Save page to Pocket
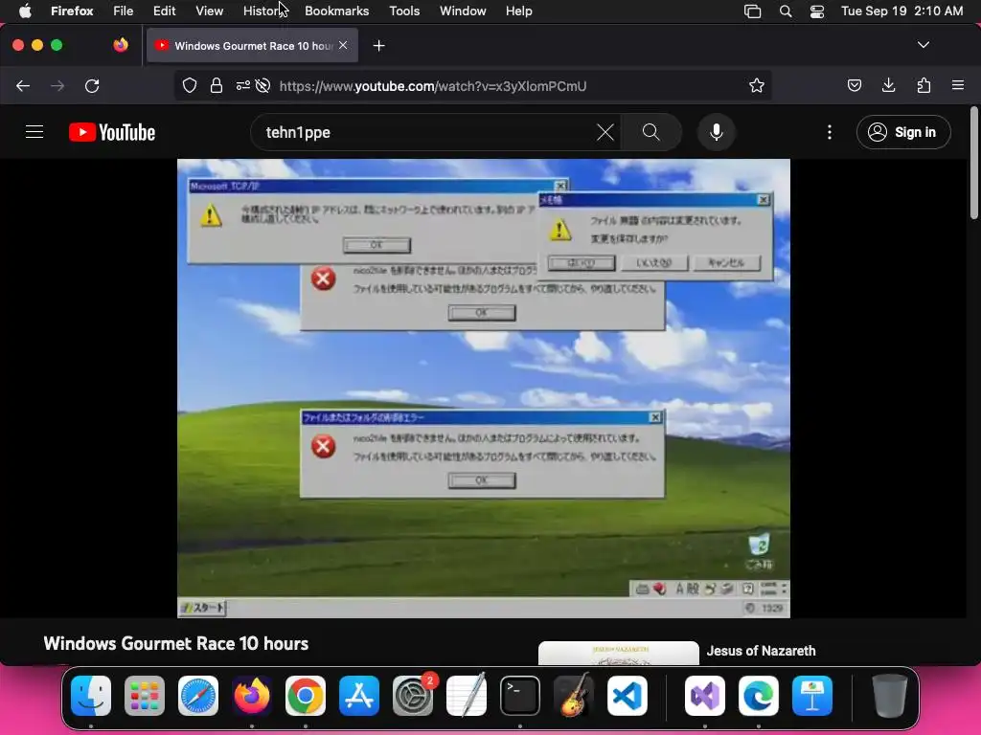Image resolution: width=981 pixels, height=735 pixels. click(854, 85)
